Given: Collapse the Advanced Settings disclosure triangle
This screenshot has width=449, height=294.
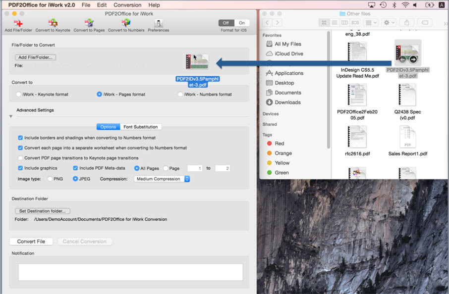Looking at the screenshot, I should (x=11, y=116).
